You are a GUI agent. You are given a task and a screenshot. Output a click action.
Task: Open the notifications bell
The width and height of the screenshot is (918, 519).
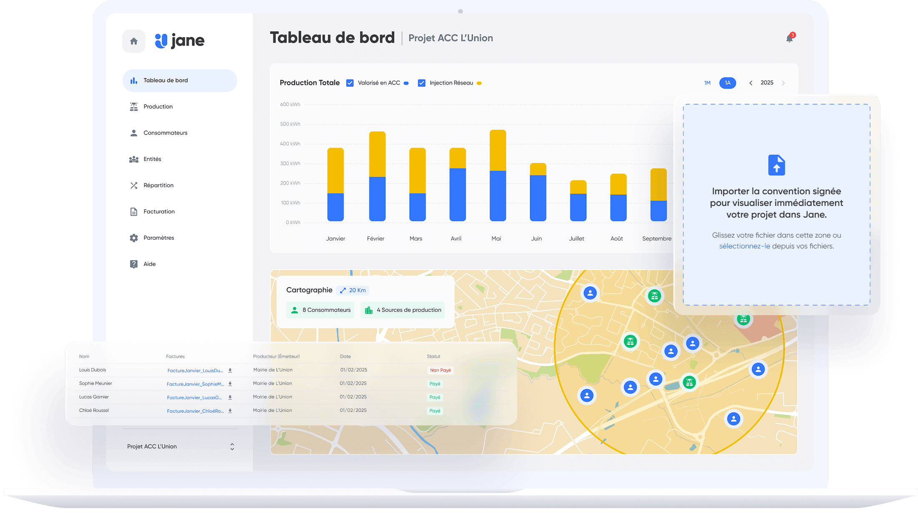click(789, 38)
